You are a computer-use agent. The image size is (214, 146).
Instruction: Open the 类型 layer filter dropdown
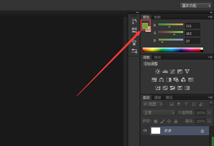coord(153,104)
